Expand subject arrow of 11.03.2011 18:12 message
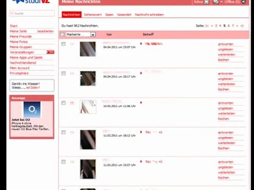The width and height of the screenshot is (254, 190). (x=141, y=132)
